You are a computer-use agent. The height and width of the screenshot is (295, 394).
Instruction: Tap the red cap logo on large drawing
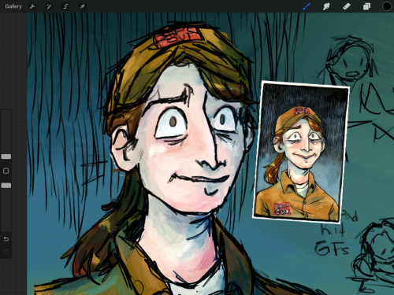178,38
